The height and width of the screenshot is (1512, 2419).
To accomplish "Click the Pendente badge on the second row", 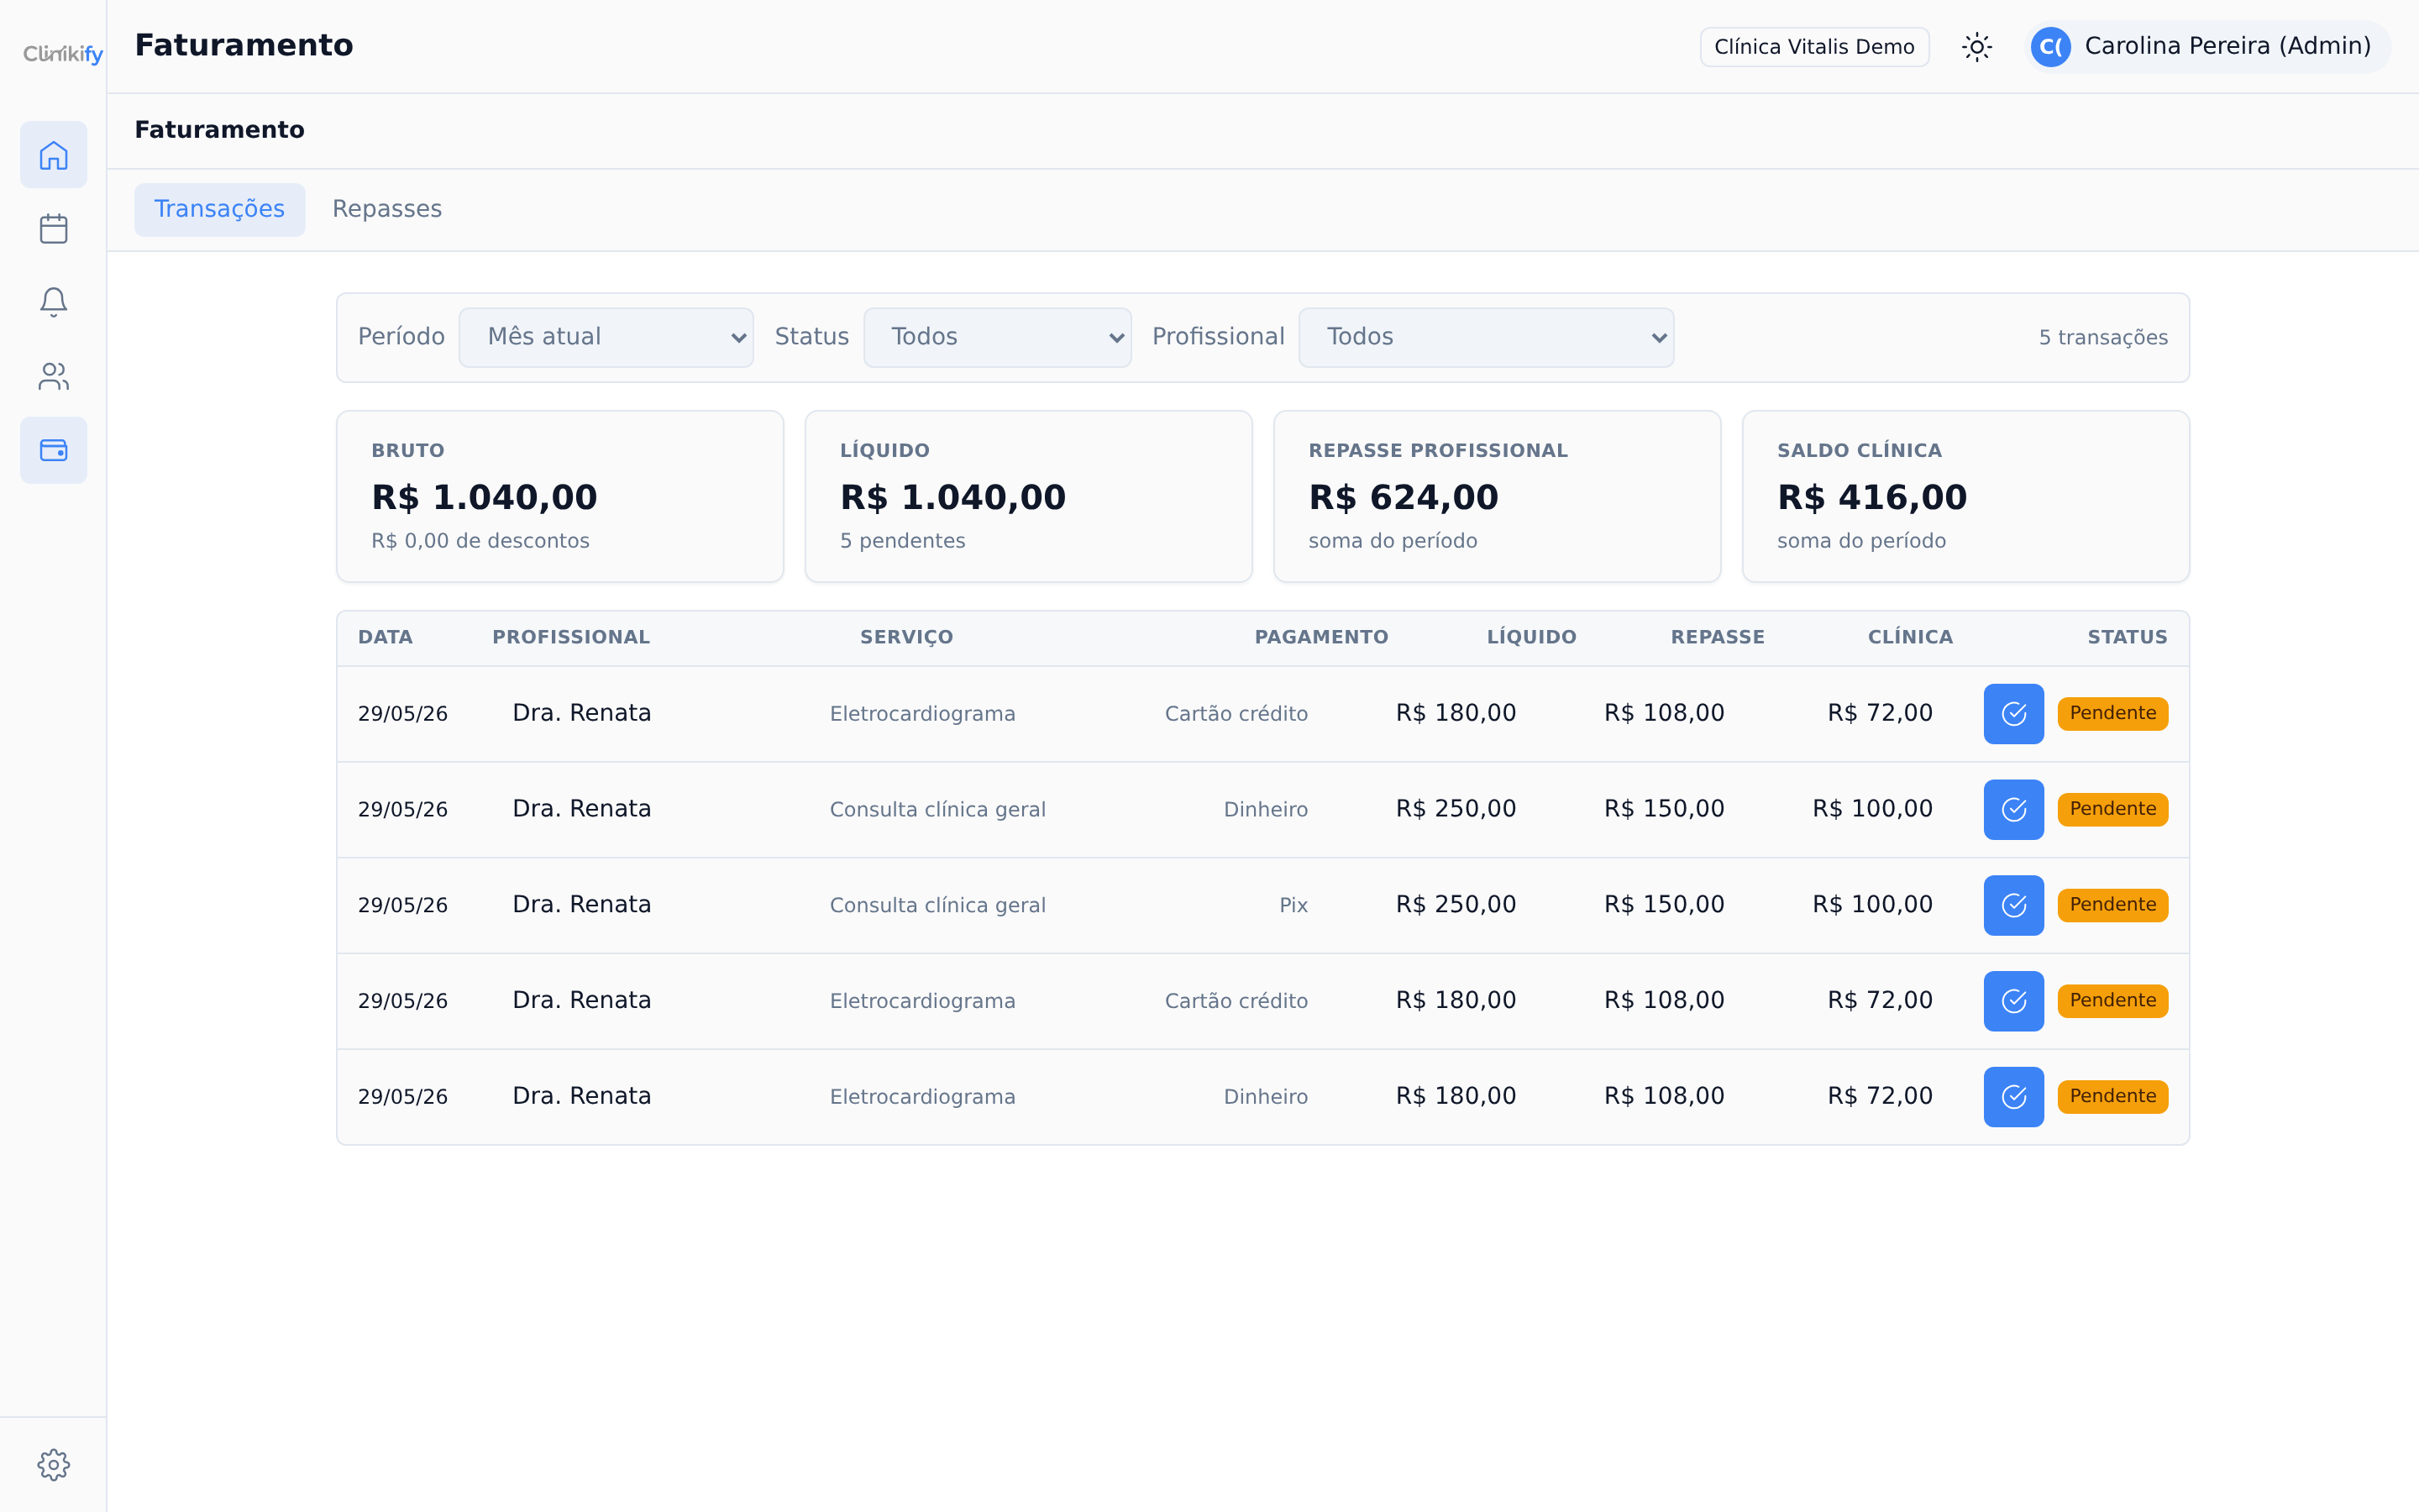I will [2112, 809].
